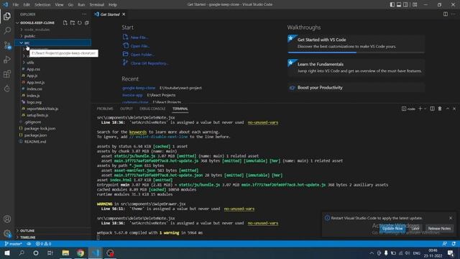Viewport: 460px width, 259px height.
Task: Open the Terminal menu
Action: click(x=97, y=5)
